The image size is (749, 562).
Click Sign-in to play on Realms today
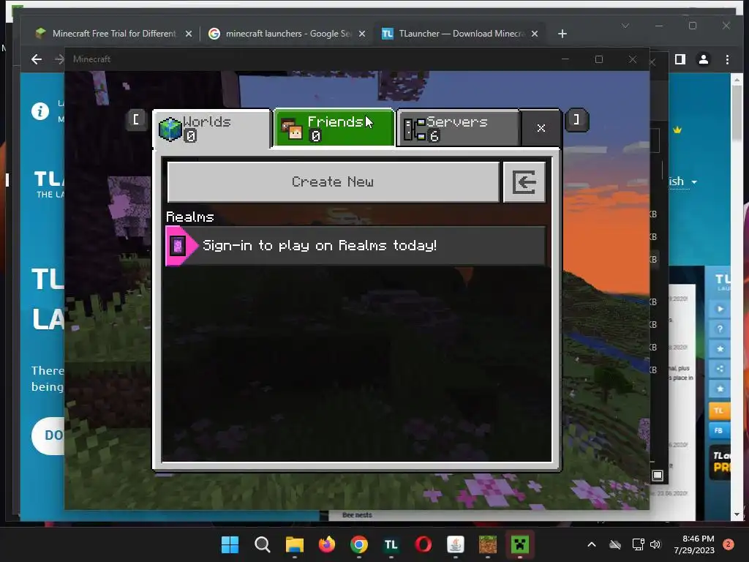[x=355, y=246]
